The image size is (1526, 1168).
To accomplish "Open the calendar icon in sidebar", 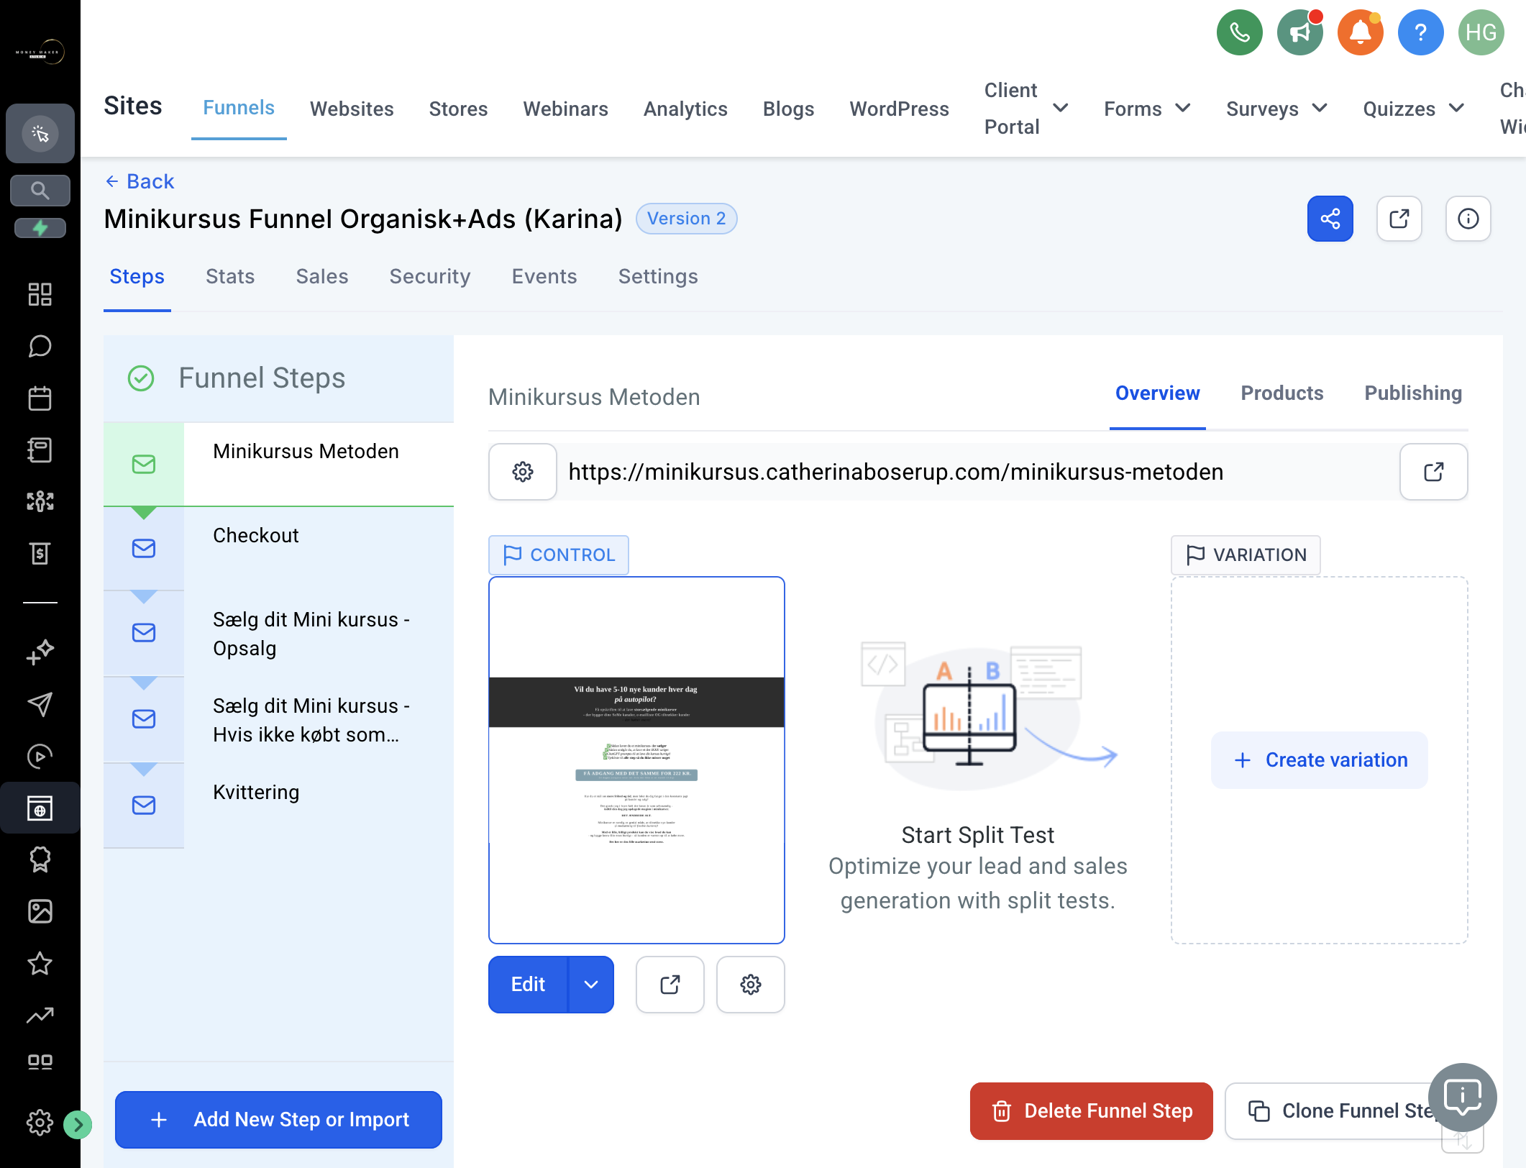I will 40,398.
